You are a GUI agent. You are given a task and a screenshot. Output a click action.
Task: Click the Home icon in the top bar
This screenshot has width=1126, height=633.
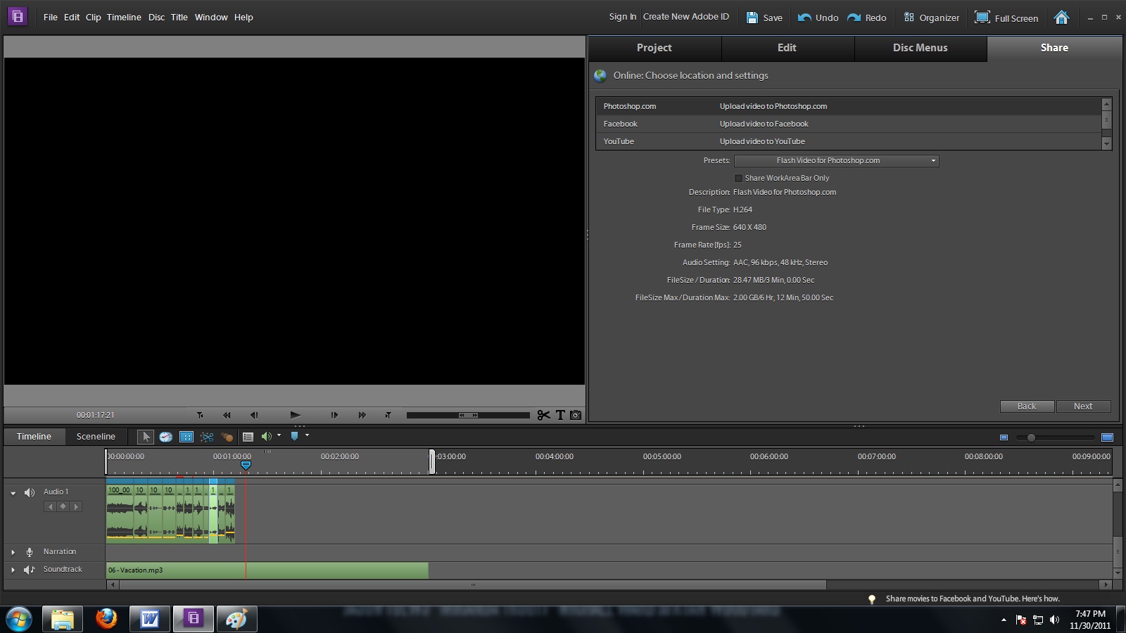(1061, 17)
